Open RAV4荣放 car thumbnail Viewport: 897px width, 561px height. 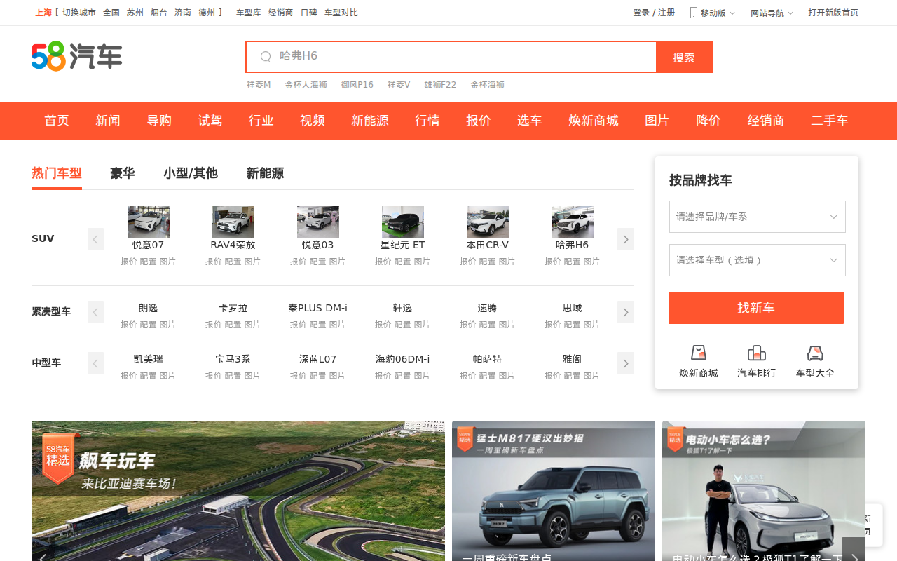coord(233,222)
